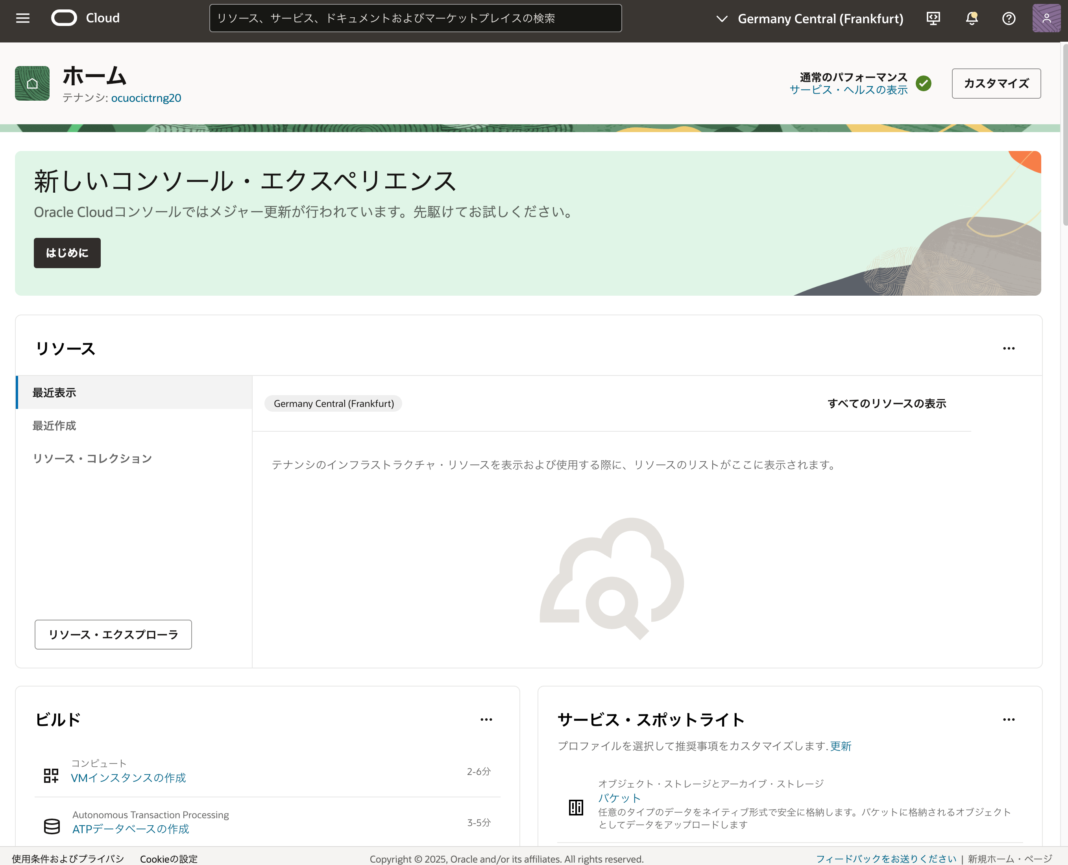Click the ホーム page heading

pos(94,76)
